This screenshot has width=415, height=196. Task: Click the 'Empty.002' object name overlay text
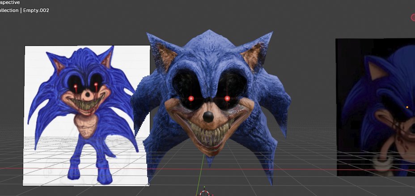click(36, 10)
